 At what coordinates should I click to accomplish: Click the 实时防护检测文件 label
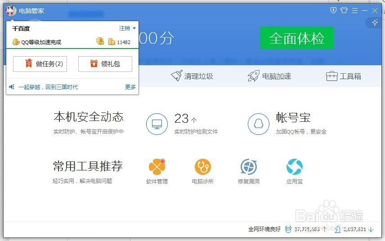click(196, 132)
